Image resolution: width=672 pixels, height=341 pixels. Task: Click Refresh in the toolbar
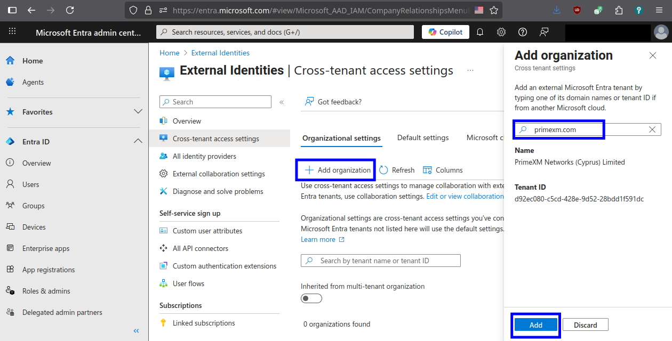(x=397, y=170)
